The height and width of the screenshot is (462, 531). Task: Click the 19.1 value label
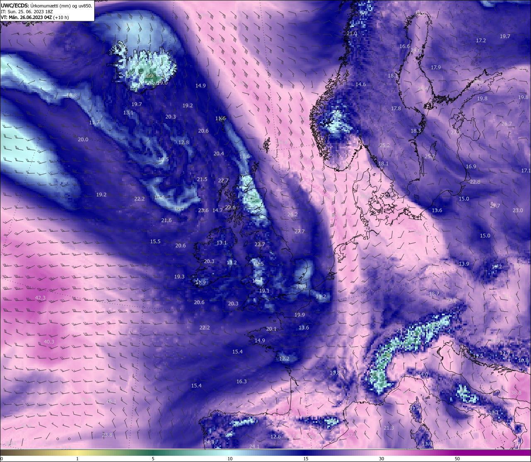(264, 290)
